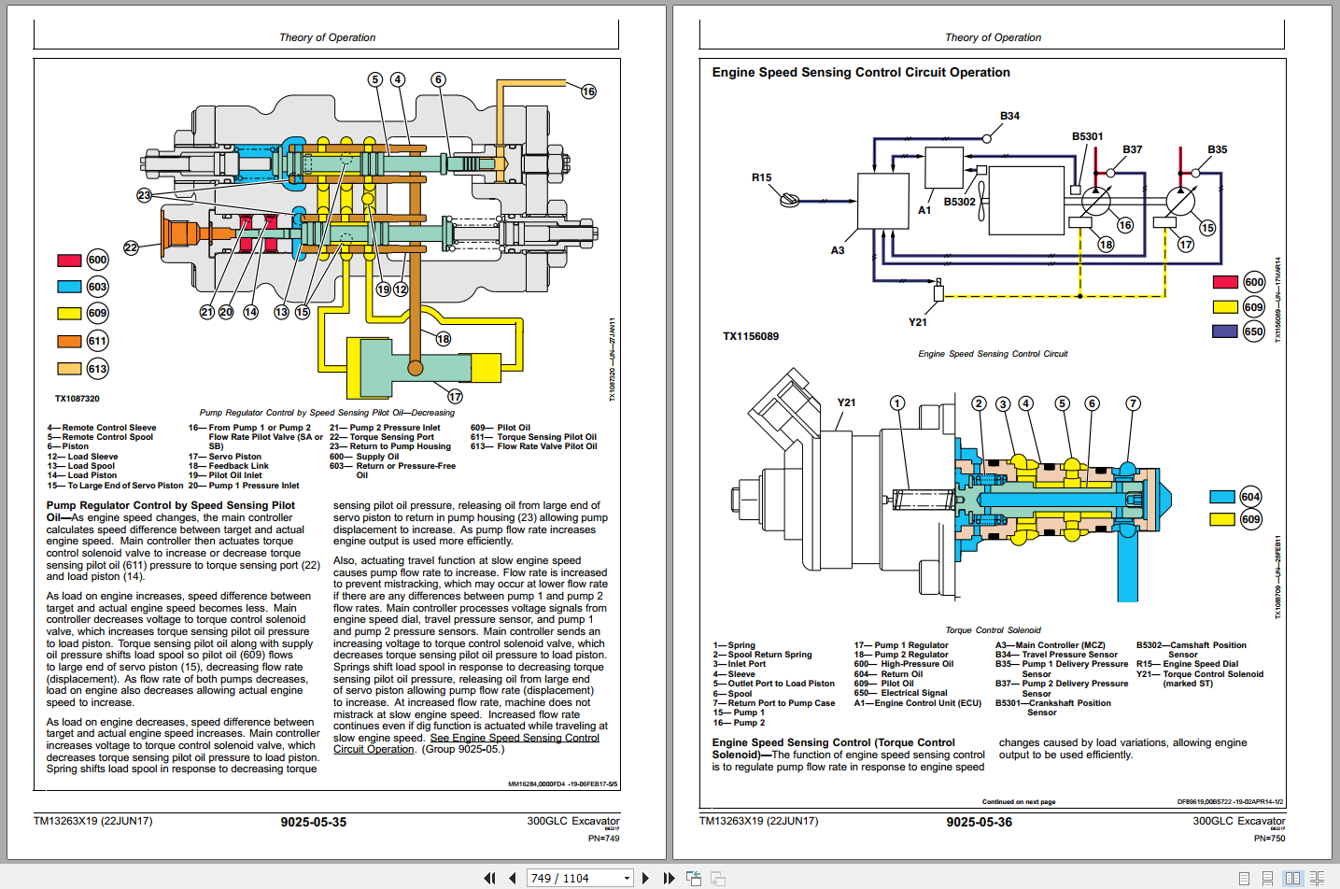This screenshot has height=889, width=1340.
Task: Switch to continuous scrolling page layout
Action: click(x=1265, y=878)
